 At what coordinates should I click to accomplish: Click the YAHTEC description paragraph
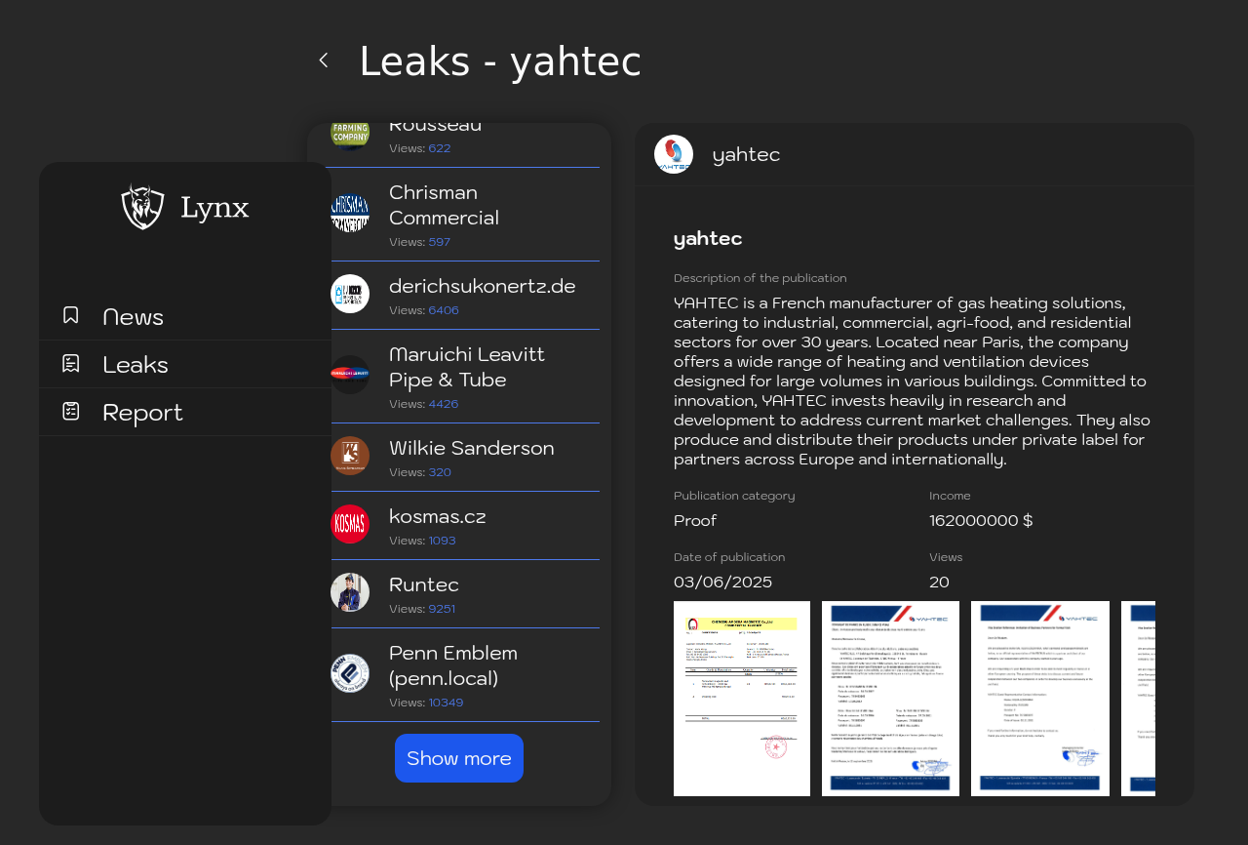click(914, 382)
